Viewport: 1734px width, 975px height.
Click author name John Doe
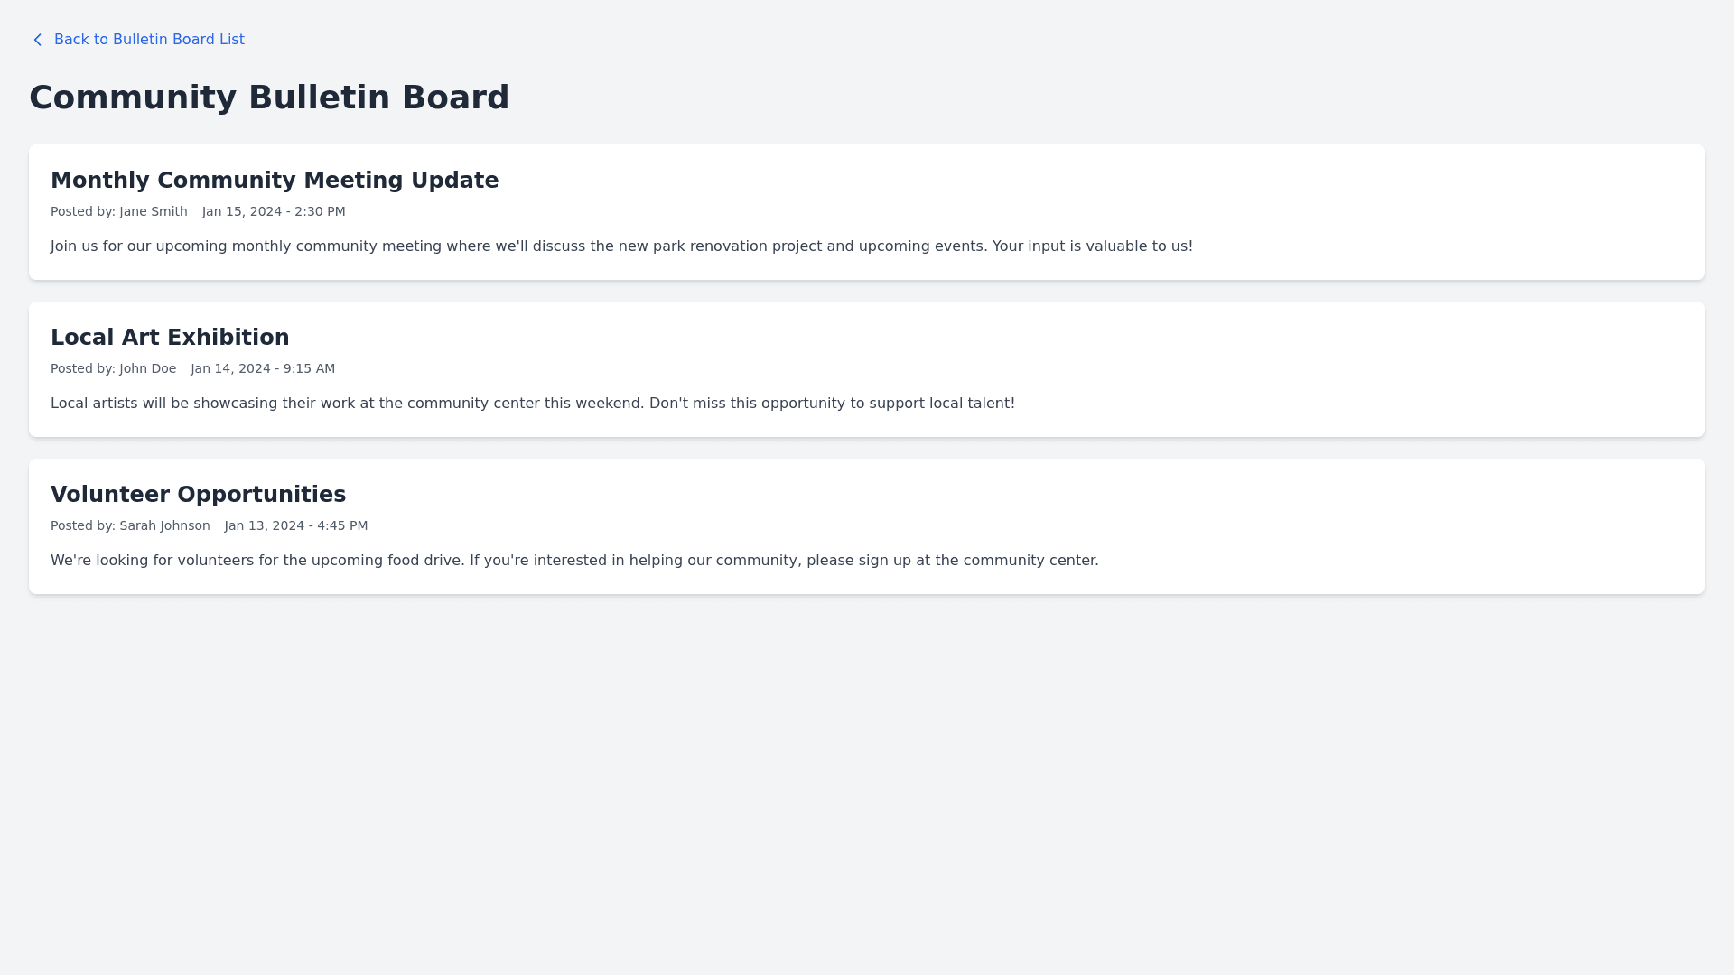tap(148, 368)
